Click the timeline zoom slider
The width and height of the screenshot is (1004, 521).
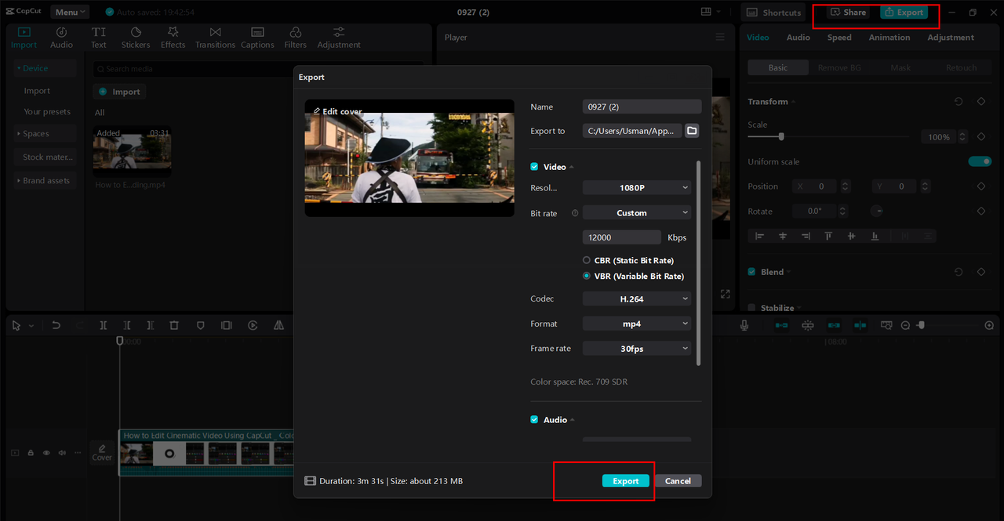[x=922, y=325]
